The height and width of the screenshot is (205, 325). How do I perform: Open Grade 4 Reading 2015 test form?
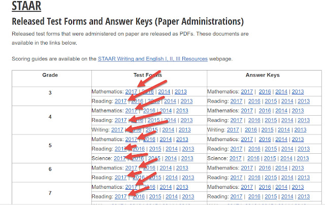coord(153,120)
